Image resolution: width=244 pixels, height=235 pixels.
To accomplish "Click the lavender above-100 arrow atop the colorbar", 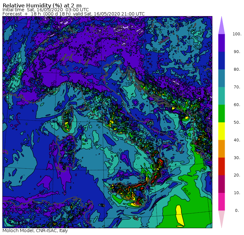I will tap(222, 26).
